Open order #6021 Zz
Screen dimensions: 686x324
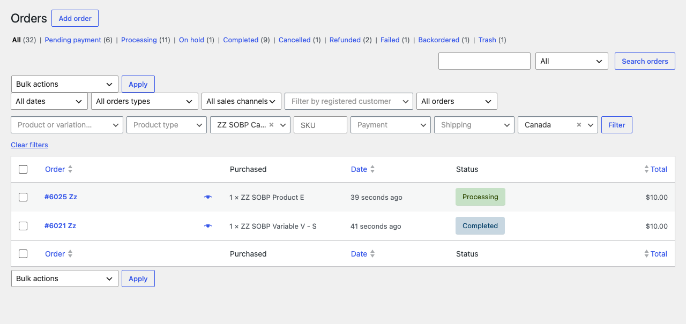(x=60, y=225)
